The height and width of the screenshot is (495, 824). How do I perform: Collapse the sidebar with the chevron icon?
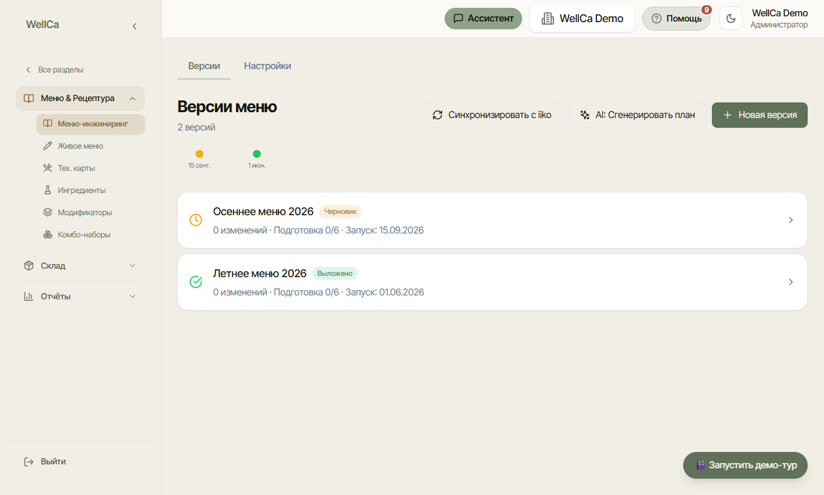coord(134,26)
